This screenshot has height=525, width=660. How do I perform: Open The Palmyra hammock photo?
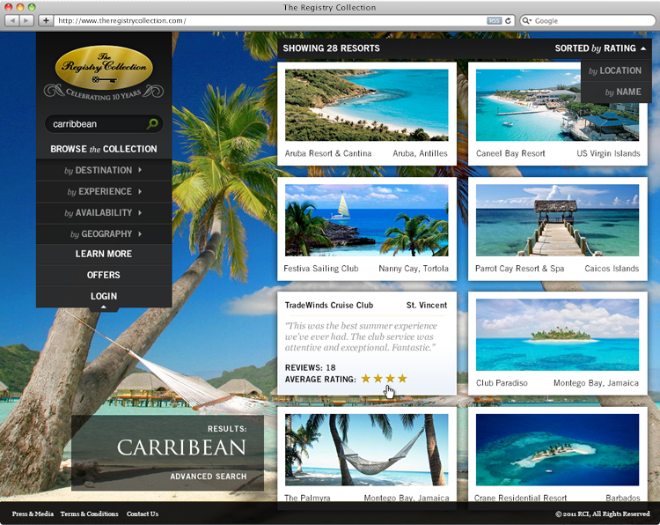[367, 449]
